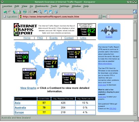Click the Back navigation arrow
The image size is (139, 122).
(x=5, y=12)
